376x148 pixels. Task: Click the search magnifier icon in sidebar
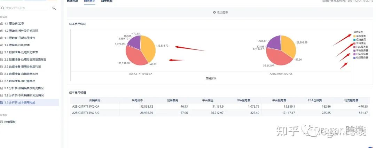[x=2, y=8]
